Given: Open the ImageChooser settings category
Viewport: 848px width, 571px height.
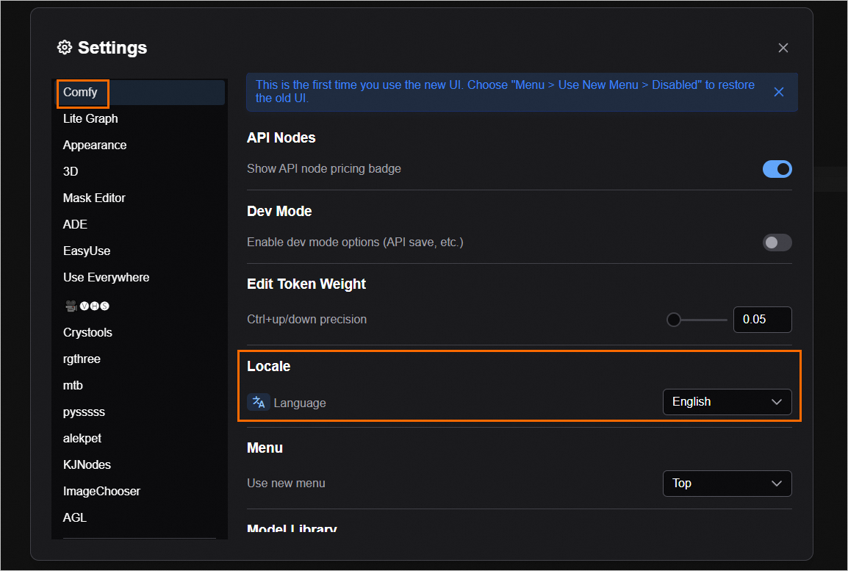Looking at the screenshot, I should coord(140,492).
